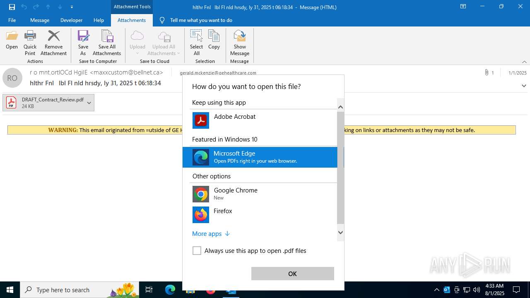
Task: Open the Help tab
Action: click(99, 20)
